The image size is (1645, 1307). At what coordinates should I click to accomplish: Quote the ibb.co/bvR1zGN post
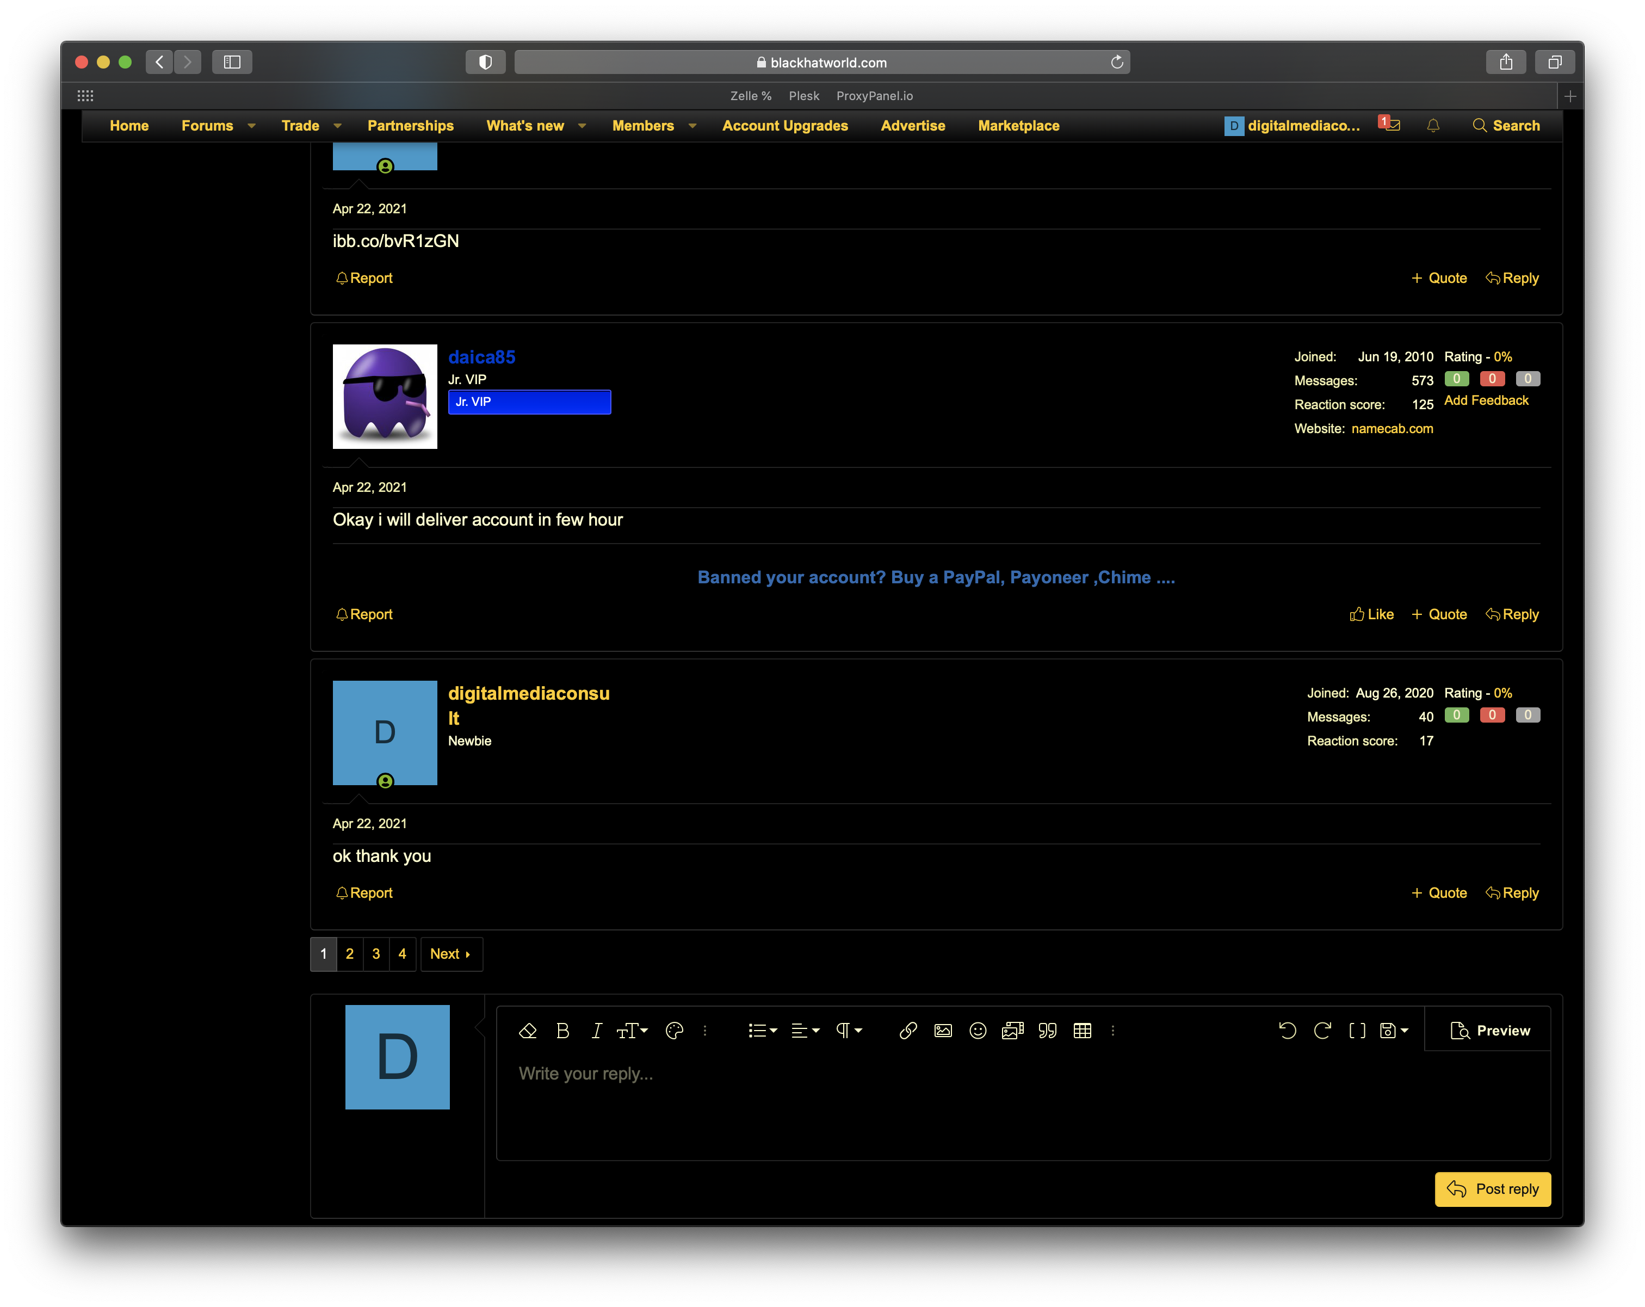point(1439,278)
